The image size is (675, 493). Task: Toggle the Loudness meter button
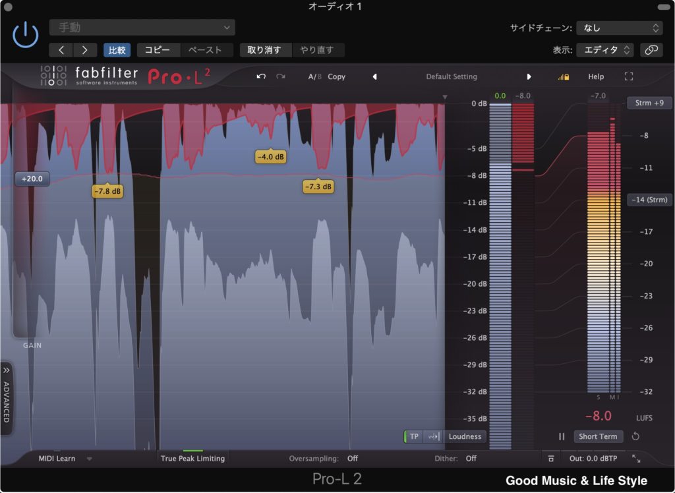[465, 436]
